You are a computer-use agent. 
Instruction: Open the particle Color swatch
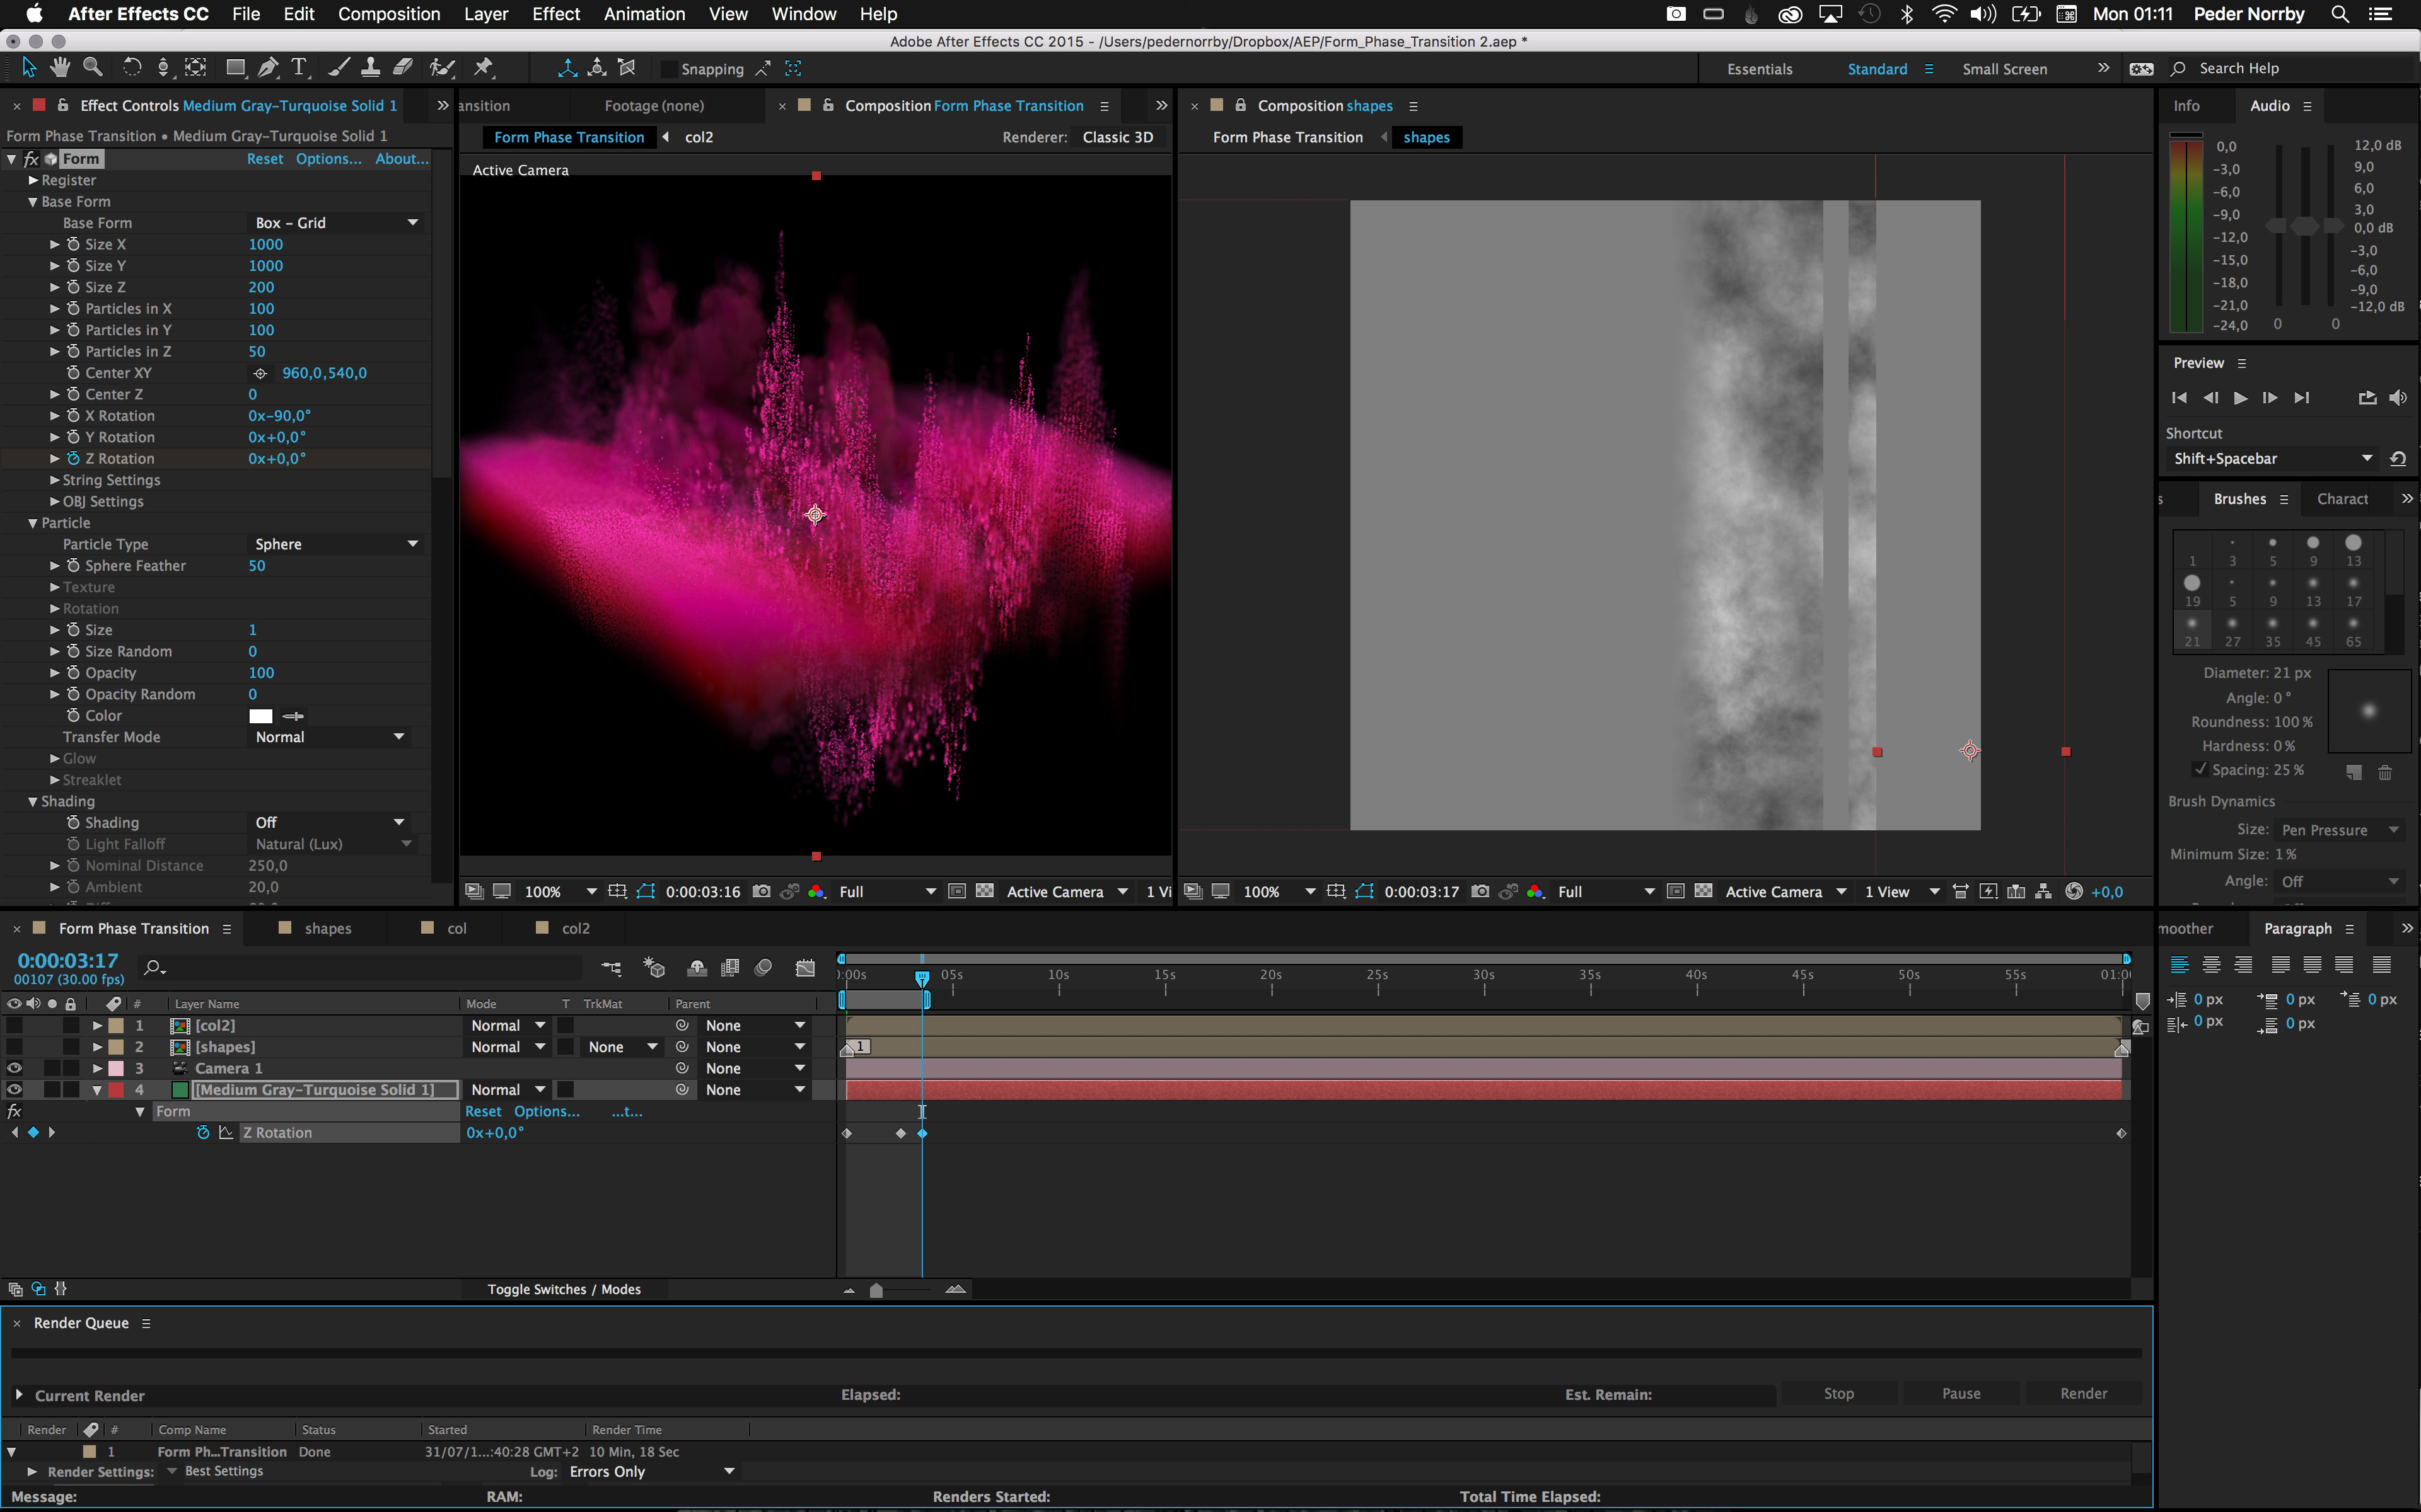tap(261, 716)
